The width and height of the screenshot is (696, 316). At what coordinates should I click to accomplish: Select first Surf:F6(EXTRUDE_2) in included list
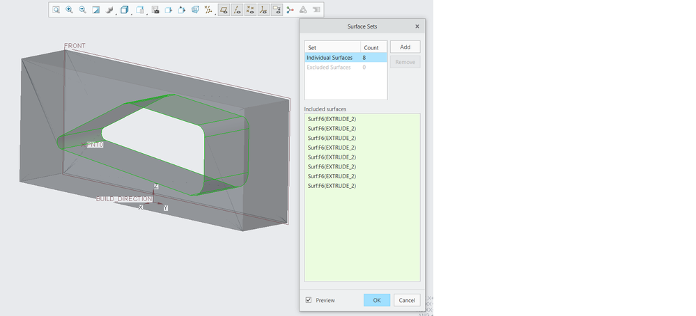332,119
